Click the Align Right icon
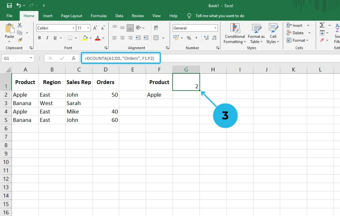The width and height of the screenshot is (340, 216). [130, 38]
